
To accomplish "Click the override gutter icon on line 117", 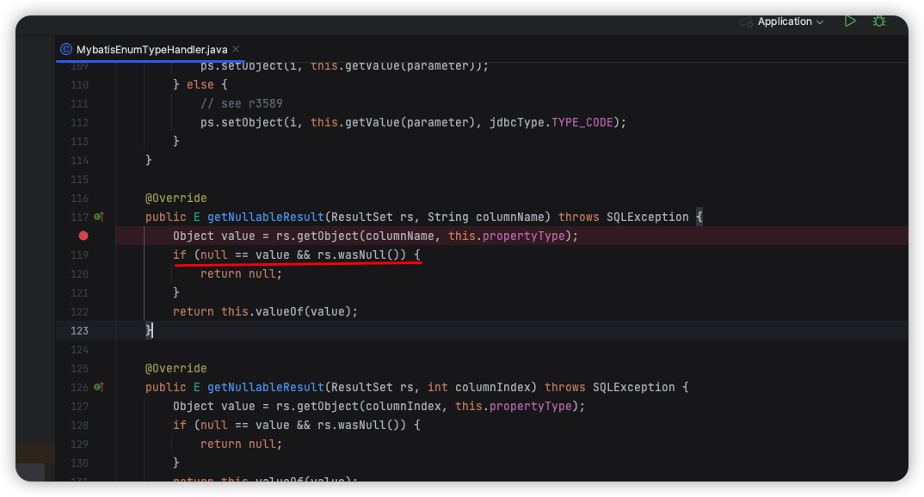I will pyautogui.click(x=98, y=217).
